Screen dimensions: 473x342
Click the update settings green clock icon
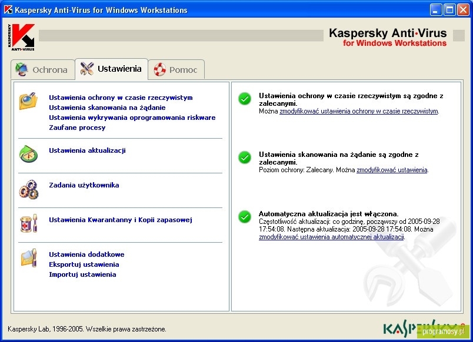click(x=28, y=154)
